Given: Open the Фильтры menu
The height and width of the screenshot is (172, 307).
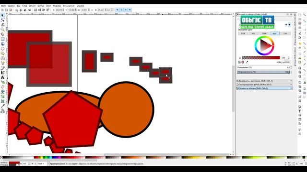Looking at the screenshot, I should coord(57,6).
